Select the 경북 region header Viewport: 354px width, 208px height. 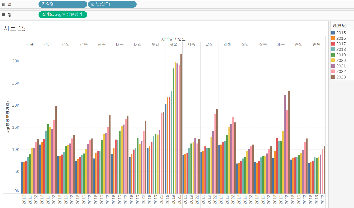(84, 44)
